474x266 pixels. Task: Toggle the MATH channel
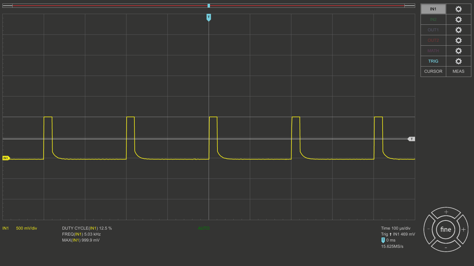pos(433,51)
